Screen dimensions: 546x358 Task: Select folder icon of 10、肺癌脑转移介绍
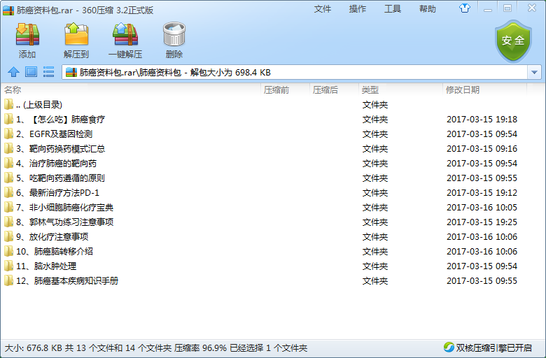(8, 251)
